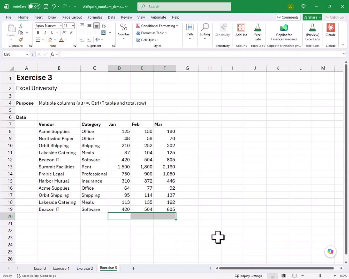349x279 pixels.
Task: Click the Orientation text angle icon
Action: click(x=97, y=40)
